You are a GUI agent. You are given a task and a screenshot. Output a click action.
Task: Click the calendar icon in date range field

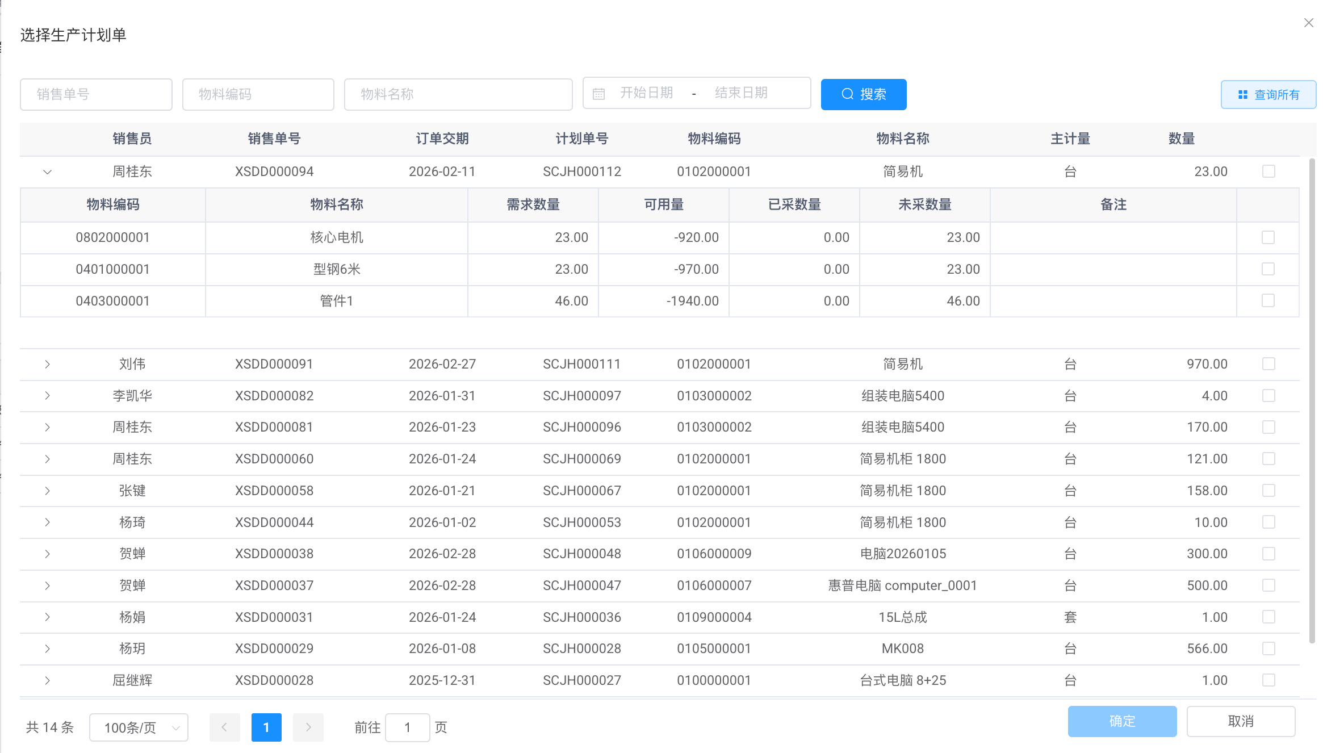point(598,94)
